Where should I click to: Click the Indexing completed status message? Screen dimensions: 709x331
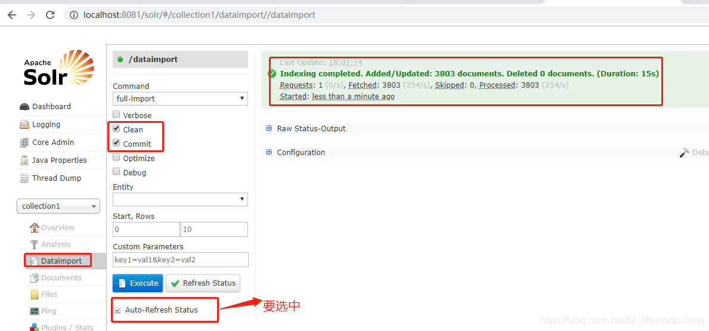tap(469, 73)
